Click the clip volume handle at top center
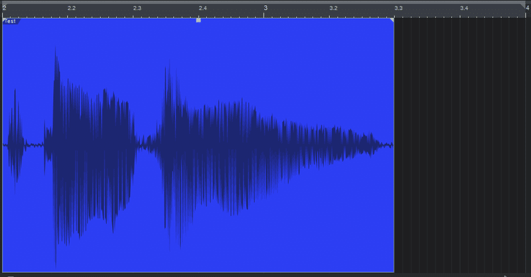The width and height of the screenshot is (531, 277). pyautogui.click(x=198, y=21)
